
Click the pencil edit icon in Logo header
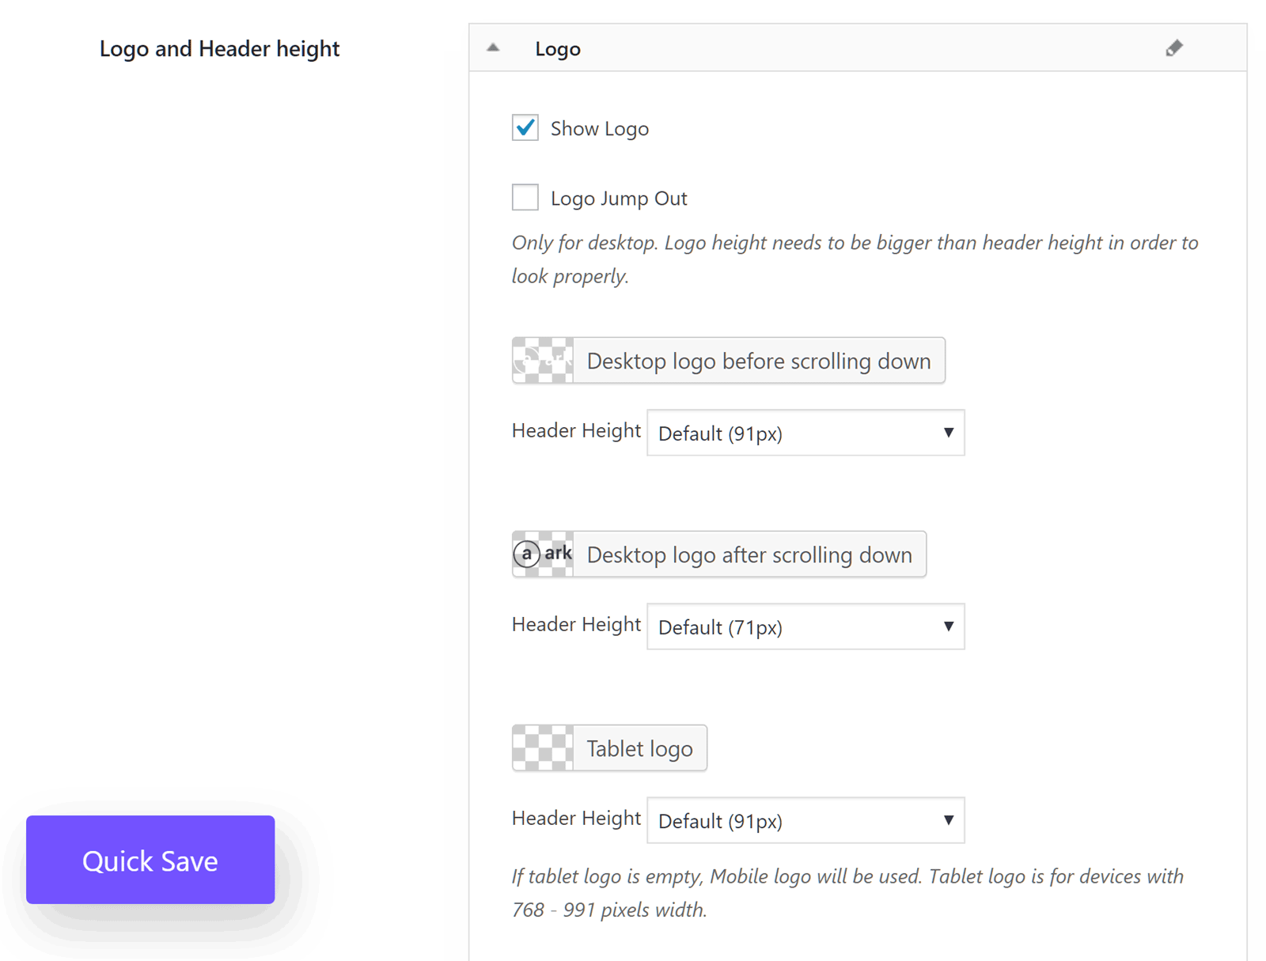tap(1173, 48)
